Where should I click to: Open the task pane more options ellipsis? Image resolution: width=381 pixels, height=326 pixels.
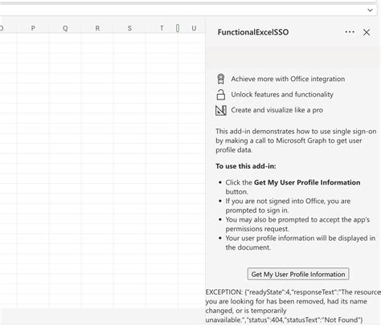[350, 32]
